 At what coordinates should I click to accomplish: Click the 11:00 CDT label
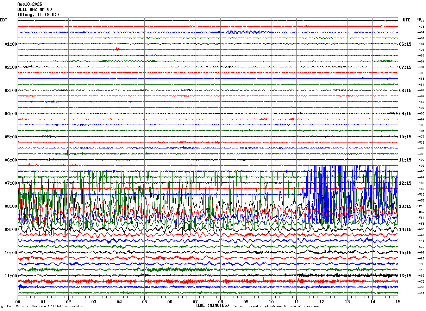coord(11,276)
